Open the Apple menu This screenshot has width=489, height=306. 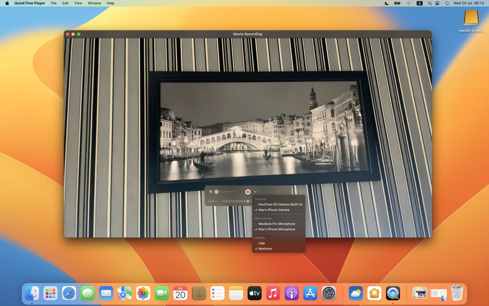(7, 3)
